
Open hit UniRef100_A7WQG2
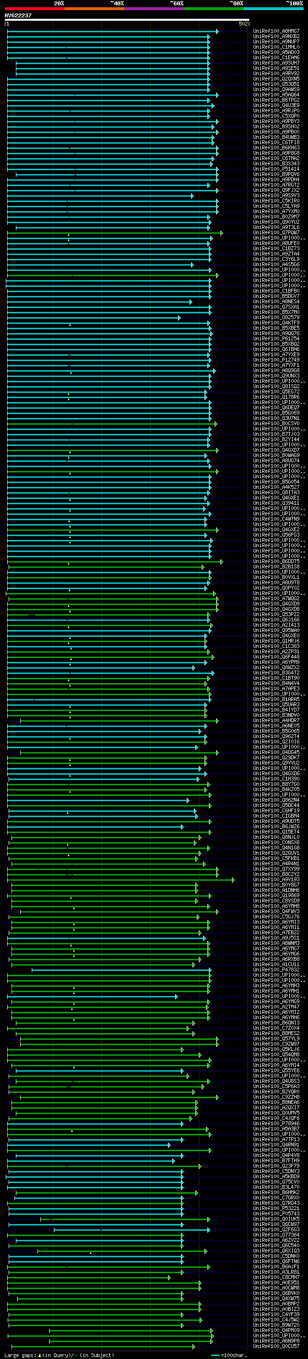point(276,598)
